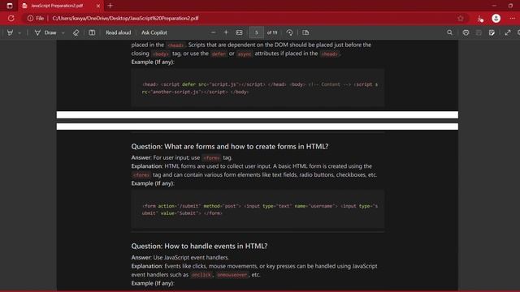Activate the Draw tool

point(45,32)
